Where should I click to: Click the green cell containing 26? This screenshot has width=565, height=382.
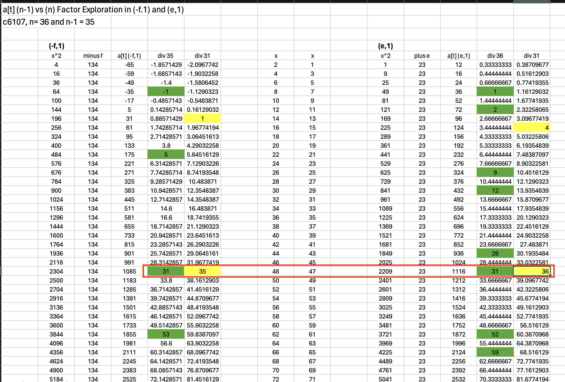(x=495, y=253)
